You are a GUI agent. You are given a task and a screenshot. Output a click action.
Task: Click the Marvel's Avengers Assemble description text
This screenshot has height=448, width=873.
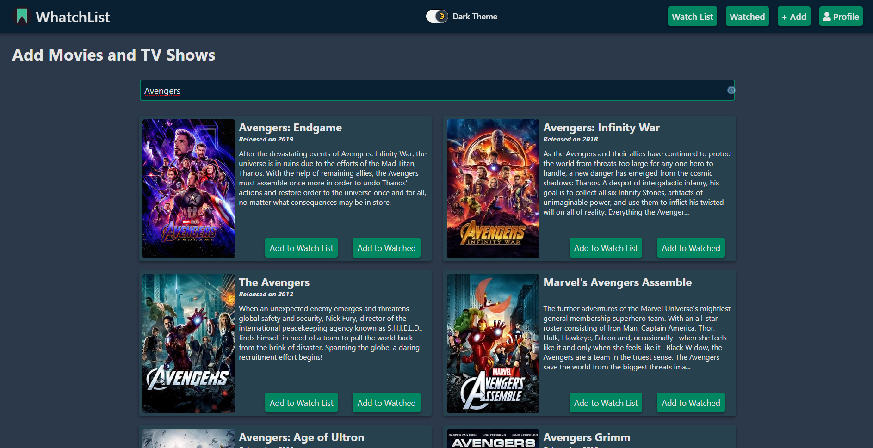click(637, 338)
